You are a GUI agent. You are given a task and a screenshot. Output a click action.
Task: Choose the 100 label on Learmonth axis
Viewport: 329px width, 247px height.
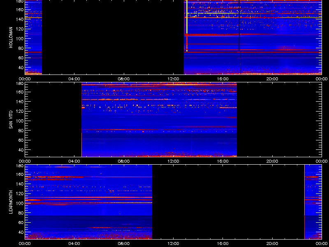21,203
